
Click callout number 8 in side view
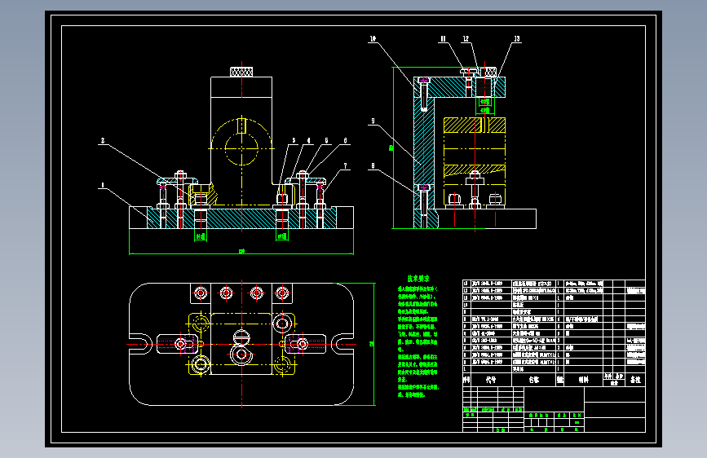(x=373, y=166)
